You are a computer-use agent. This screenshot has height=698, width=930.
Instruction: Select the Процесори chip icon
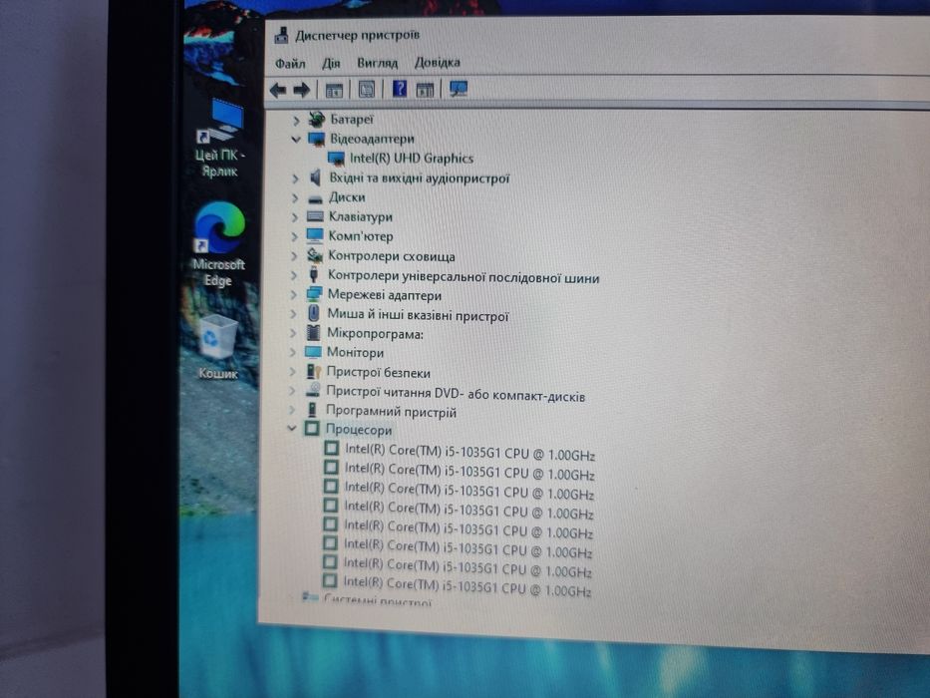(x=312, y=428)
